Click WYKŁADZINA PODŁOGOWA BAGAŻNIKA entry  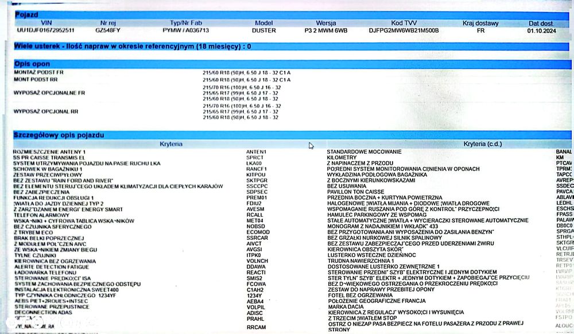377,174
